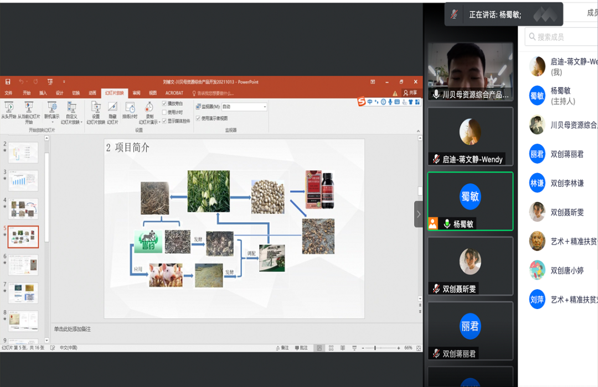Toggle Show Media Controls (显示媒体控件) checkbox

(x=164, y=121)
